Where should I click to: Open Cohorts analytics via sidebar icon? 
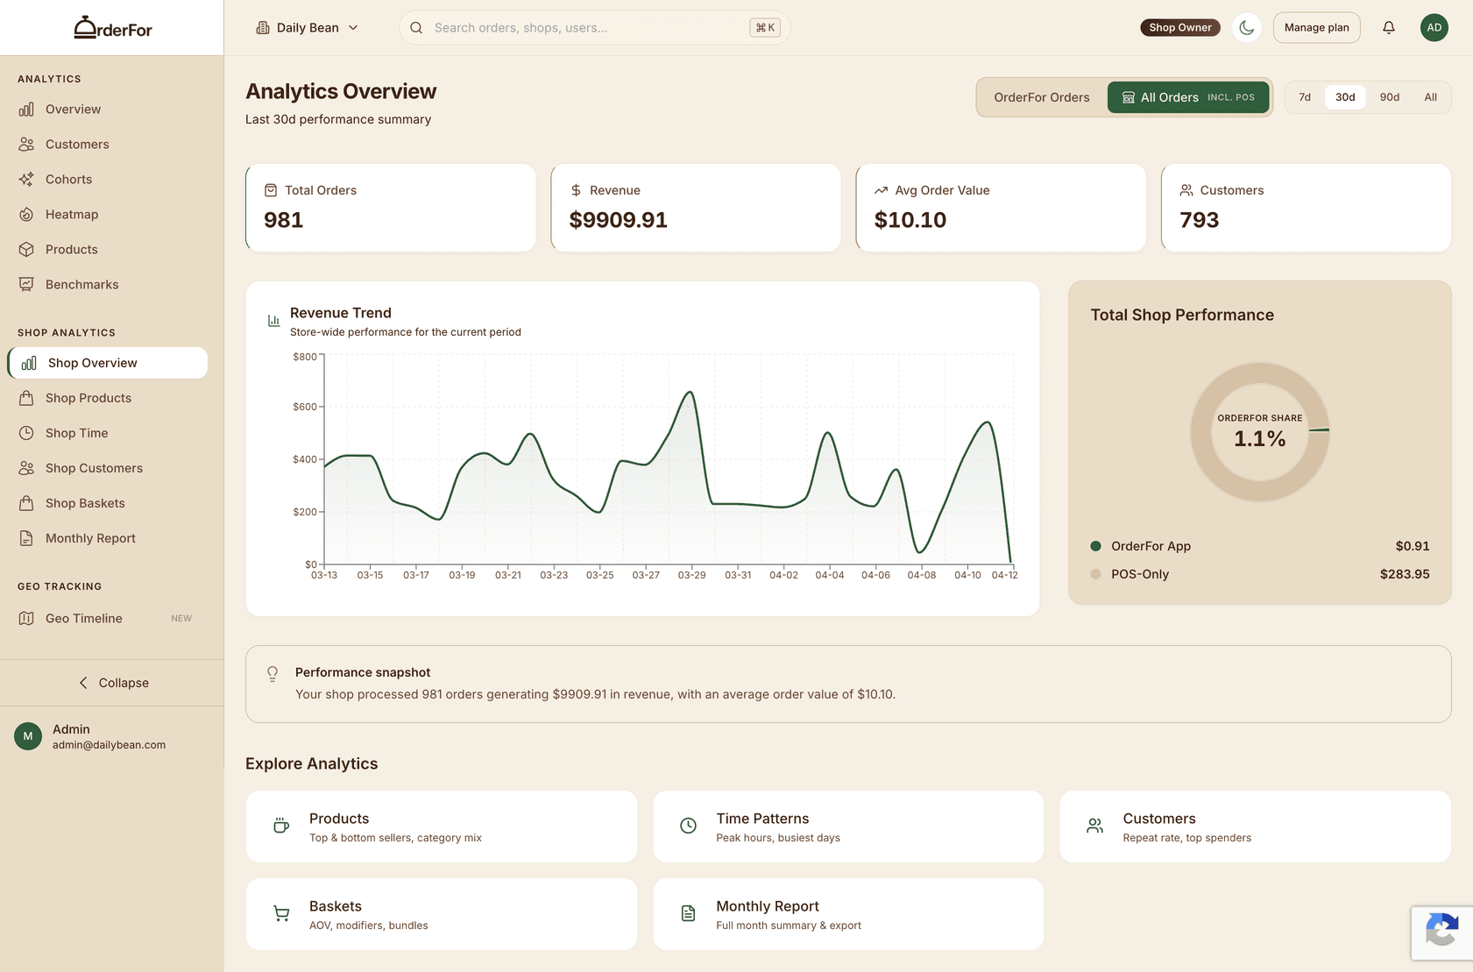point(27,179)
